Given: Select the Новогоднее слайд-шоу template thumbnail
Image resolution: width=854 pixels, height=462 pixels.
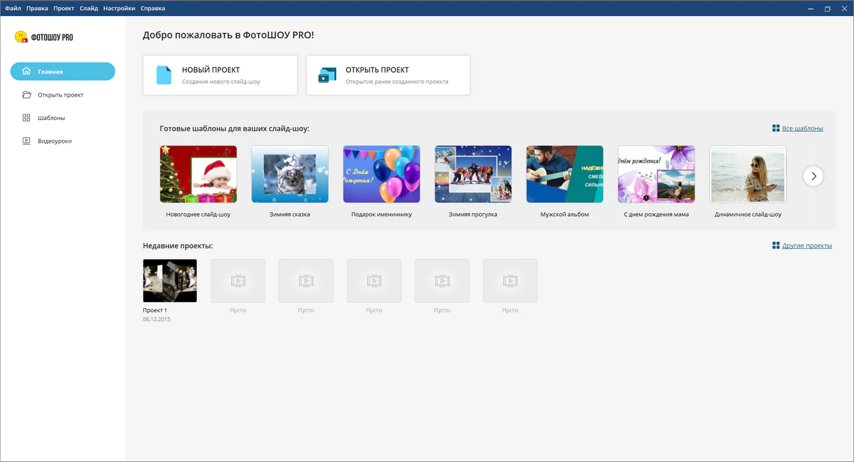Looking at the screenshot, I should [198, 174].
